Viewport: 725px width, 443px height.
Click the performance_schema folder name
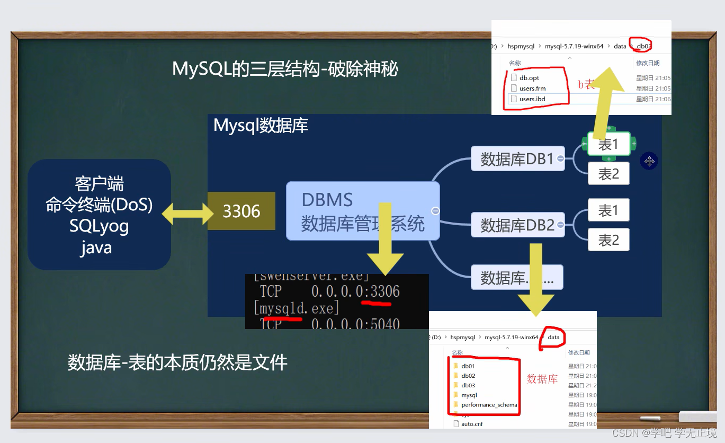pos(489,405)
